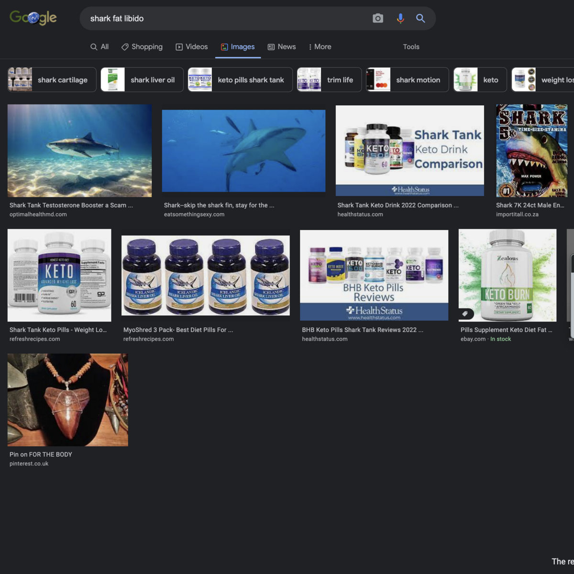Switch to the All results tab
This screenshot has width=574, height=574.
click(99, 47)
